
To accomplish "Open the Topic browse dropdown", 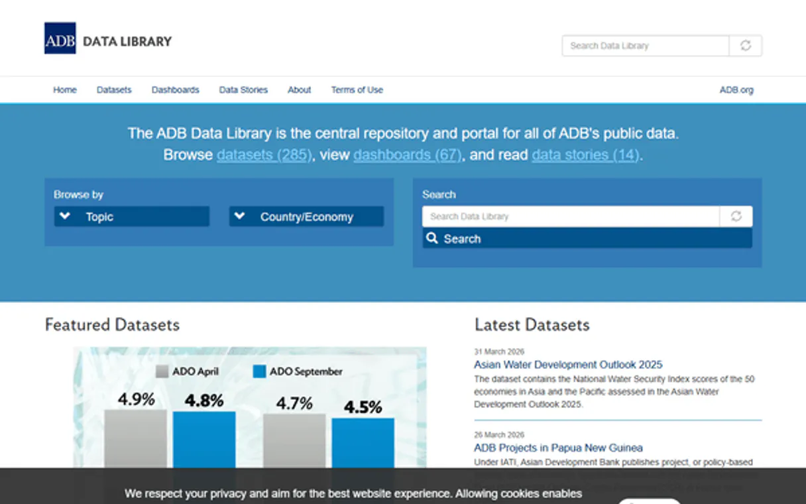I will coord(131,216).
